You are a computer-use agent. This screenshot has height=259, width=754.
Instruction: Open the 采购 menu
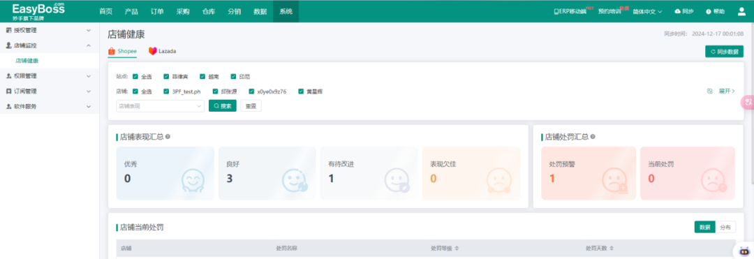[183, 11]
